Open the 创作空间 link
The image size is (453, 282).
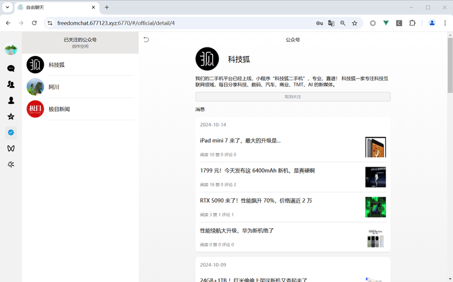(80, 46)
